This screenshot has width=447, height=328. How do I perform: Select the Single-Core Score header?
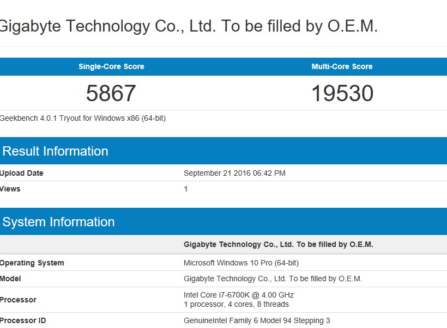(x=111, y=66)
